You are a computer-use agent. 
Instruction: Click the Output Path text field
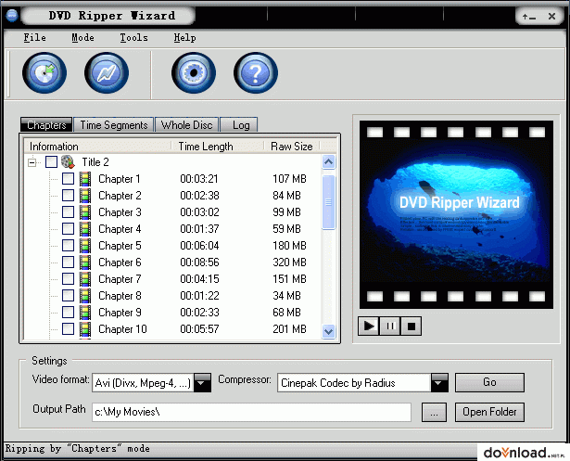click(251, 412)
